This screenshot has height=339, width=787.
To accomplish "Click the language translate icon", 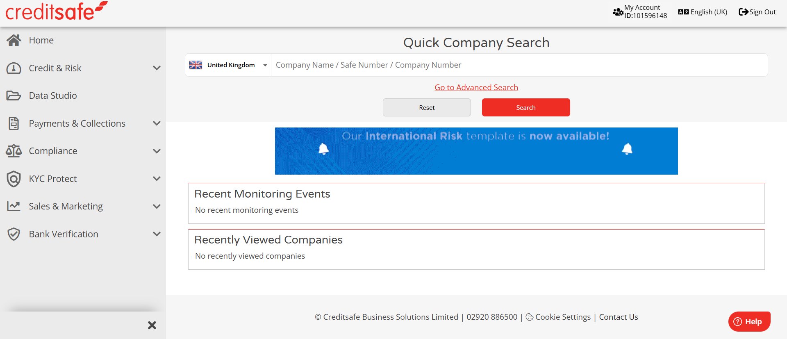I will pos(683,12).
